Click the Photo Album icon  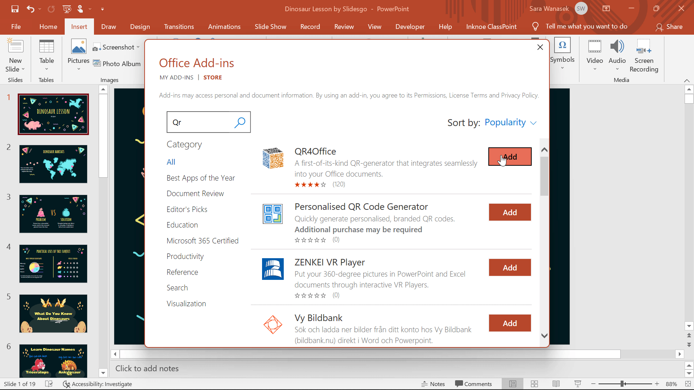pos(97,63)
